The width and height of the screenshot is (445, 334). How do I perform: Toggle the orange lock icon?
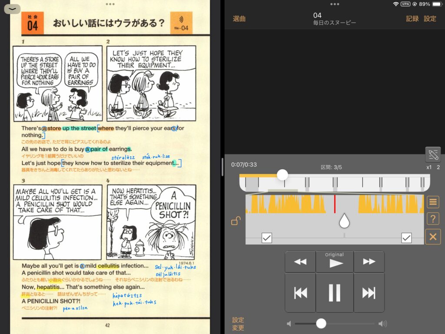click(236, 220)
